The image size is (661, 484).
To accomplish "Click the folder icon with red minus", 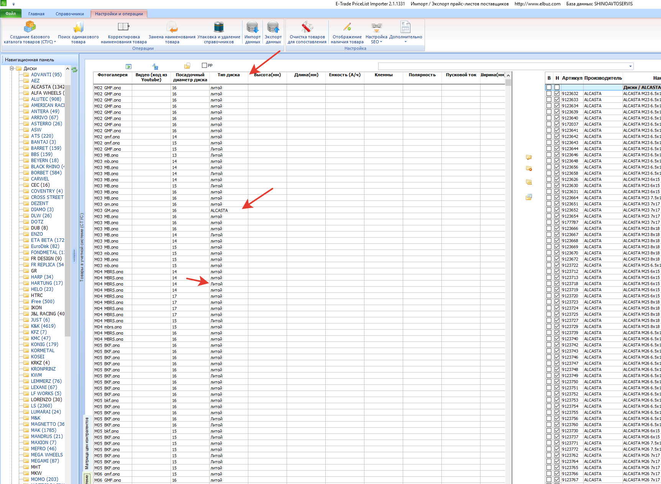I will (x=529, y=168).
